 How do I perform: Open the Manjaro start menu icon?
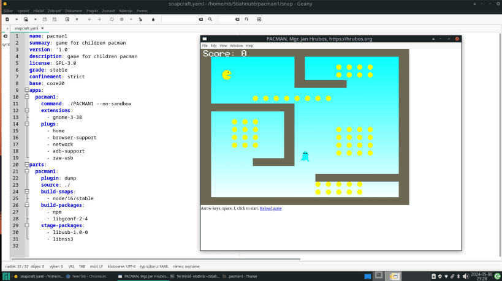click(6, 276)
